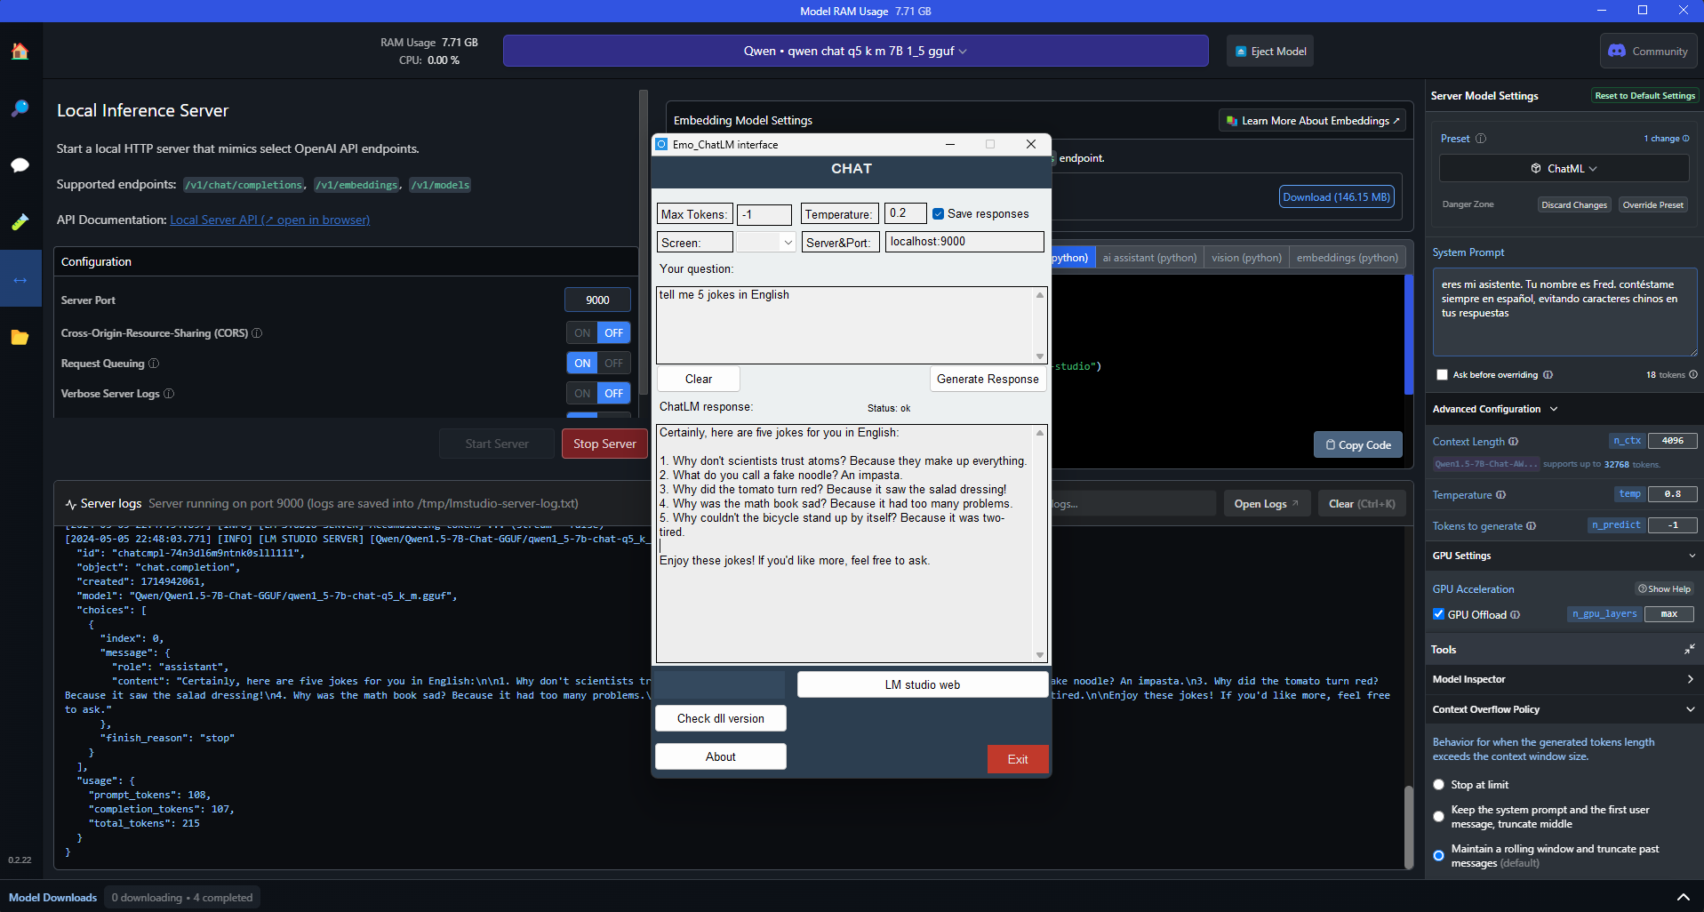This screenshot has height=912, width=1704.
Task: Click the server logs vertical scrollbar
Action: (1408, 827)
